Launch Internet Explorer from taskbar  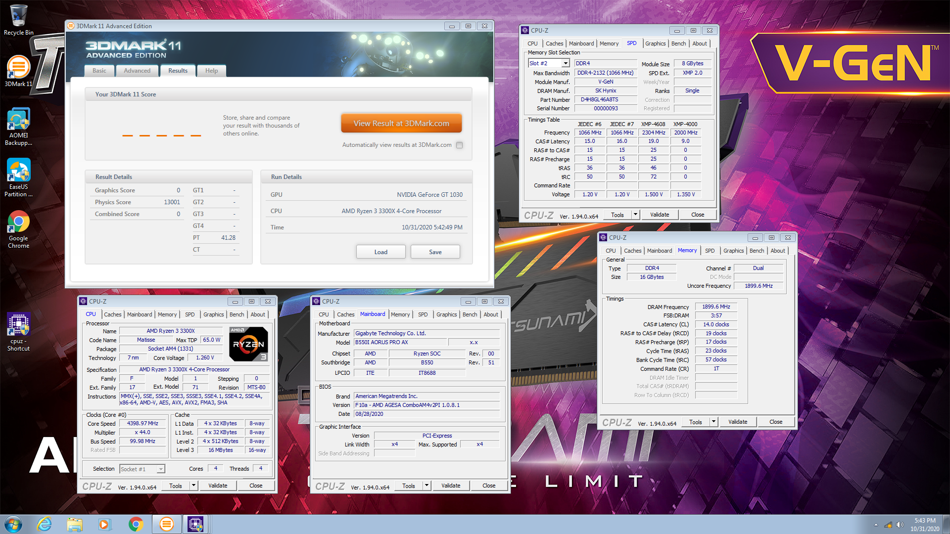point(45,524)
